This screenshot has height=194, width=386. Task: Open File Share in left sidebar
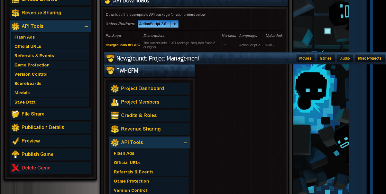click(x=50, y=114)
